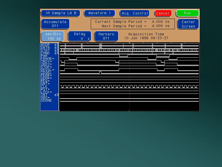Open the Waveform 1 menu

pyautogui.click(x=100, y=13)
